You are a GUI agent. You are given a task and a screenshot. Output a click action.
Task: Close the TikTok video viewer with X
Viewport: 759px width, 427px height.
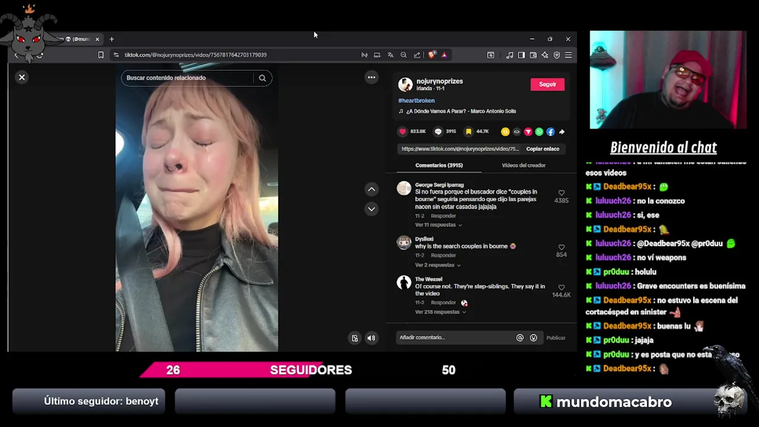[x=22, y=77]
